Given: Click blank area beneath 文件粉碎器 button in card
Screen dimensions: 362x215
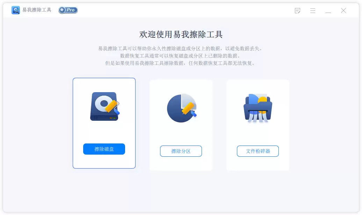Looking at the screenshot, I should click(258, 164).
